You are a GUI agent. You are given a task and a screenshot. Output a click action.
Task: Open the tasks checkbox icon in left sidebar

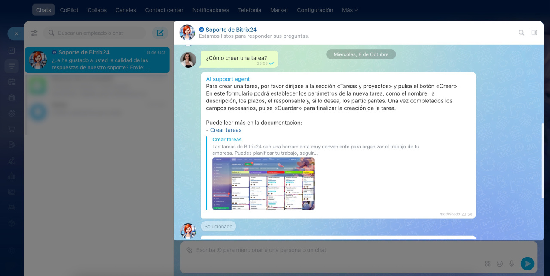click(12, 51)
